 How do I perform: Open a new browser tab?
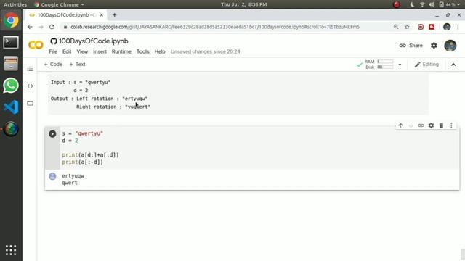pyautogui.click(x=115, y=14)
